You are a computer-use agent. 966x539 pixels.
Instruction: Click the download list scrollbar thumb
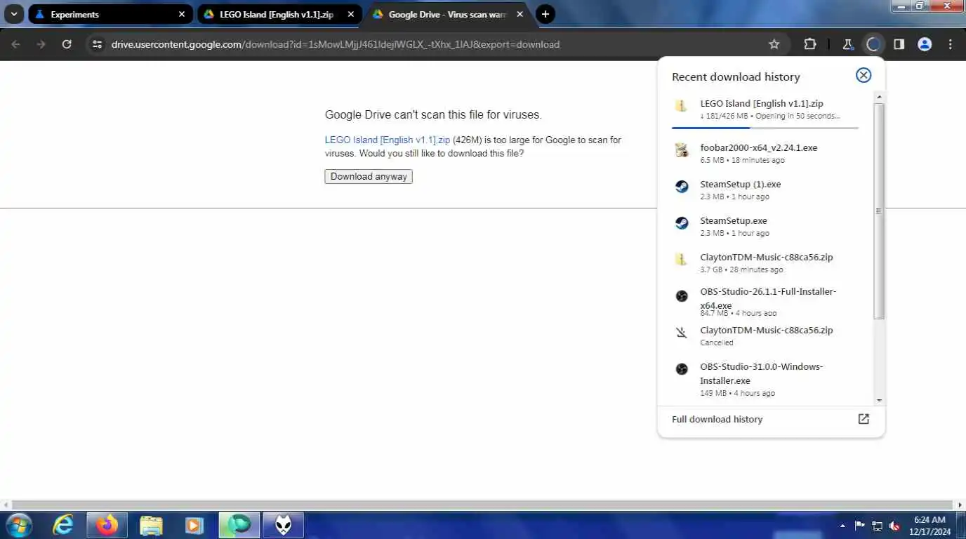879,211
